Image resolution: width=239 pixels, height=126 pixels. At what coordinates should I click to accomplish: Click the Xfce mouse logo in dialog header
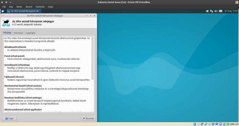[6, 23]
